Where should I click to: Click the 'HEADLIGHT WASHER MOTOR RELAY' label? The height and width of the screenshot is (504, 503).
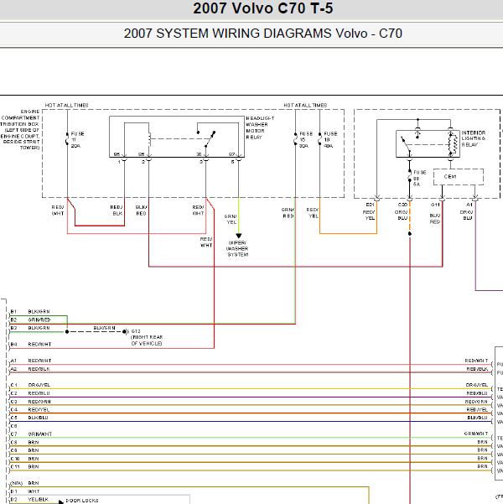point(260,127)
